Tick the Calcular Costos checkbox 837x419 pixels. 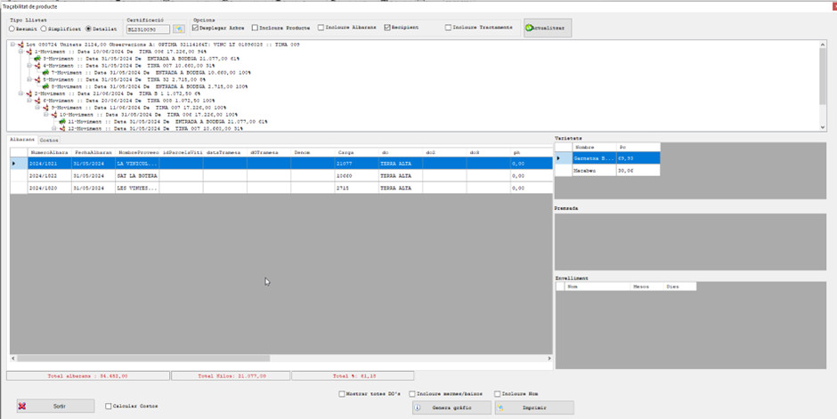click(x=109, y=406)
